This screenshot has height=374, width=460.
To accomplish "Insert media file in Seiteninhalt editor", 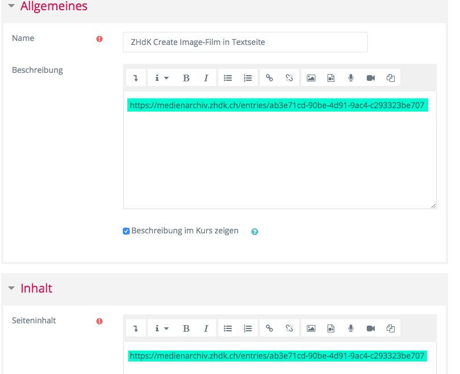I will tap(331, 328).
